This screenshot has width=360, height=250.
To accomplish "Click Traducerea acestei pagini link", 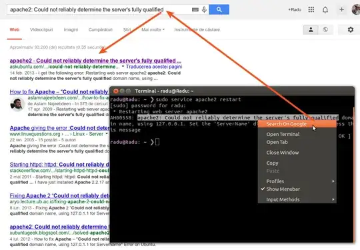I will pyautogui.click(x=154, y=67).
